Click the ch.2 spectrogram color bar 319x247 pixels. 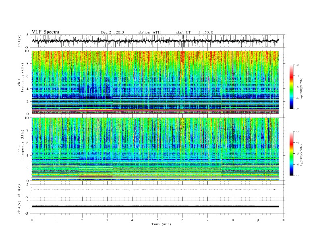click(291, 154)
